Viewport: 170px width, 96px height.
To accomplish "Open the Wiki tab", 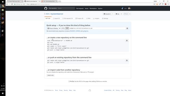I will coord(88,18).
